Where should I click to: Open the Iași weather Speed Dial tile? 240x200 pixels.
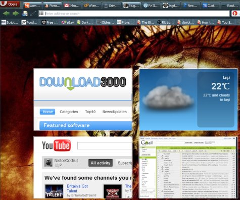pyautogui.click(x=188, y=99)
